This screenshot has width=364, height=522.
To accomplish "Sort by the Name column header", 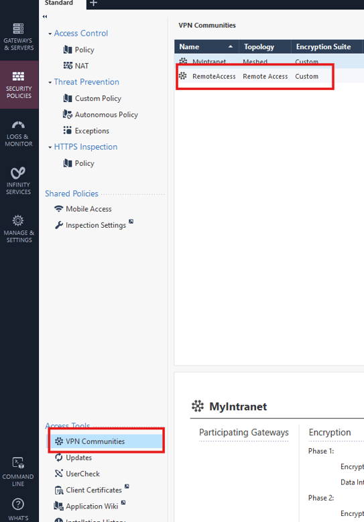I will tap(206, 46).
